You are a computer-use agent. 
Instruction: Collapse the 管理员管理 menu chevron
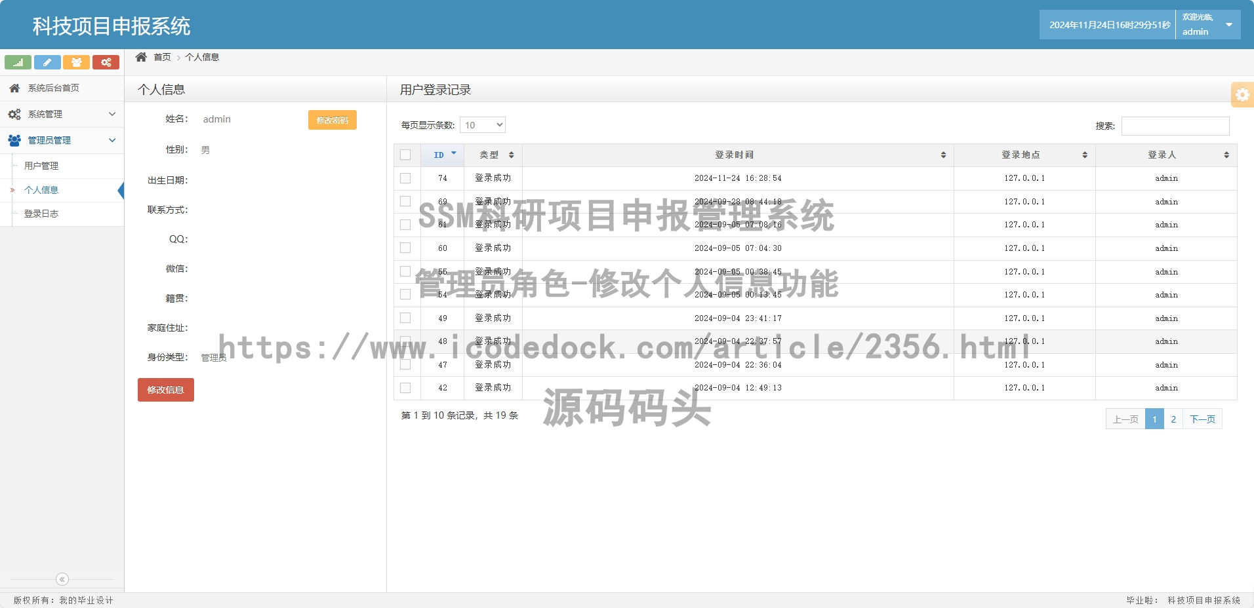pos(112,140)
